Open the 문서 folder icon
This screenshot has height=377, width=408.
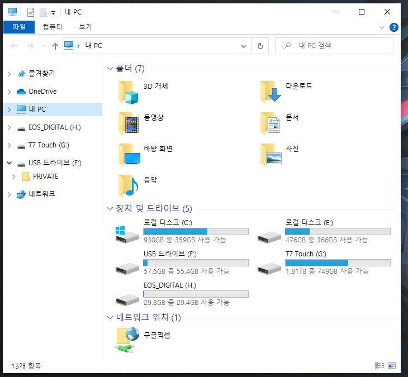(271, 123)
